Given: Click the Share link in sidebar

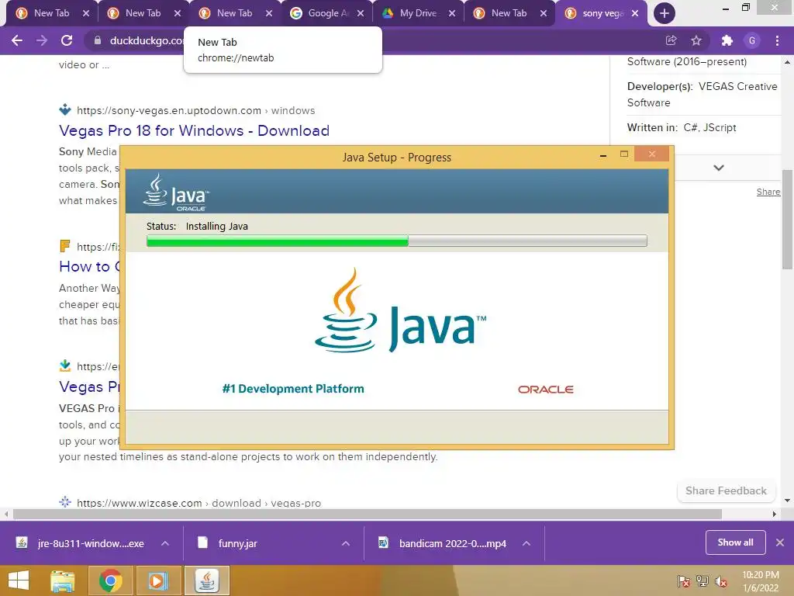Looking at the screenshot, I should pyautogui.click(x=768, y=192).
